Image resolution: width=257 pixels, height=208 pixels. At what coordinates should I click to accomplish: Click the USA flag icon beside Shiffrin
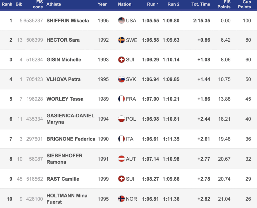pyautogui.click(x=121, y=20)
